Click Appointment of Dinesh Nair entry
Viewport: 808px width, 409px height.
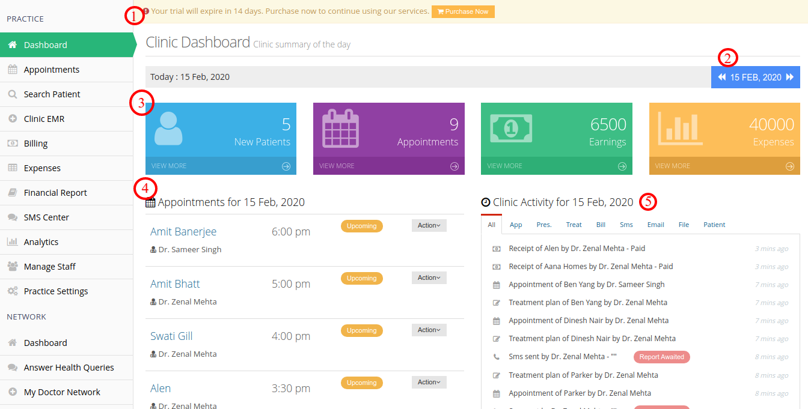tap(589, 320)
